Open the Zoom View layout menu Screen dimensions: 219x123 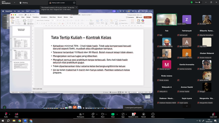coord(197,2)
